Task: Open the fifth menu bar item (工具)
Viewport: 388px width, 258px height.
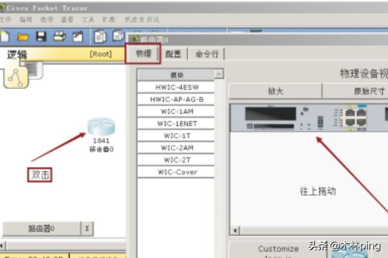Action: tap(88, 19)
